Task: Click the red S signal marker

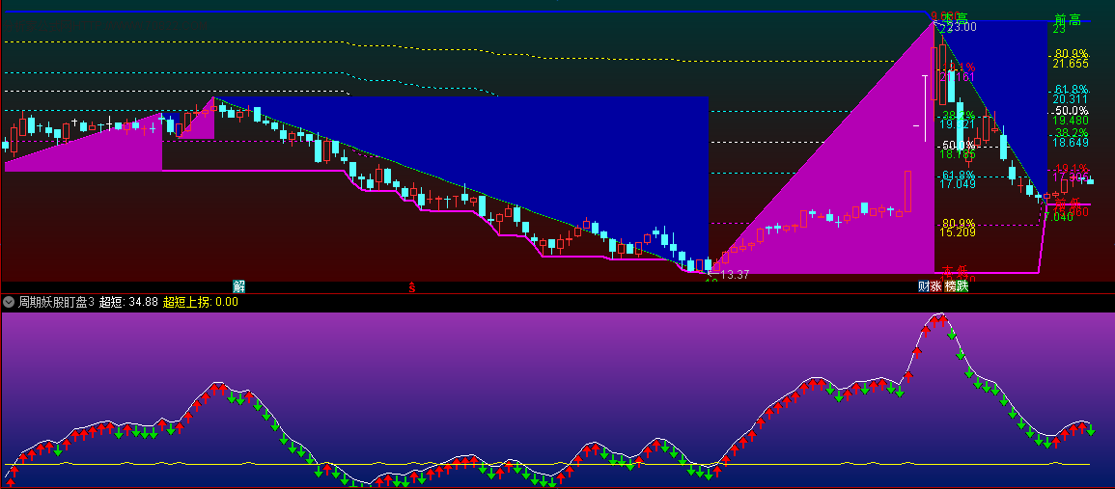Action: tap(411, 287)
